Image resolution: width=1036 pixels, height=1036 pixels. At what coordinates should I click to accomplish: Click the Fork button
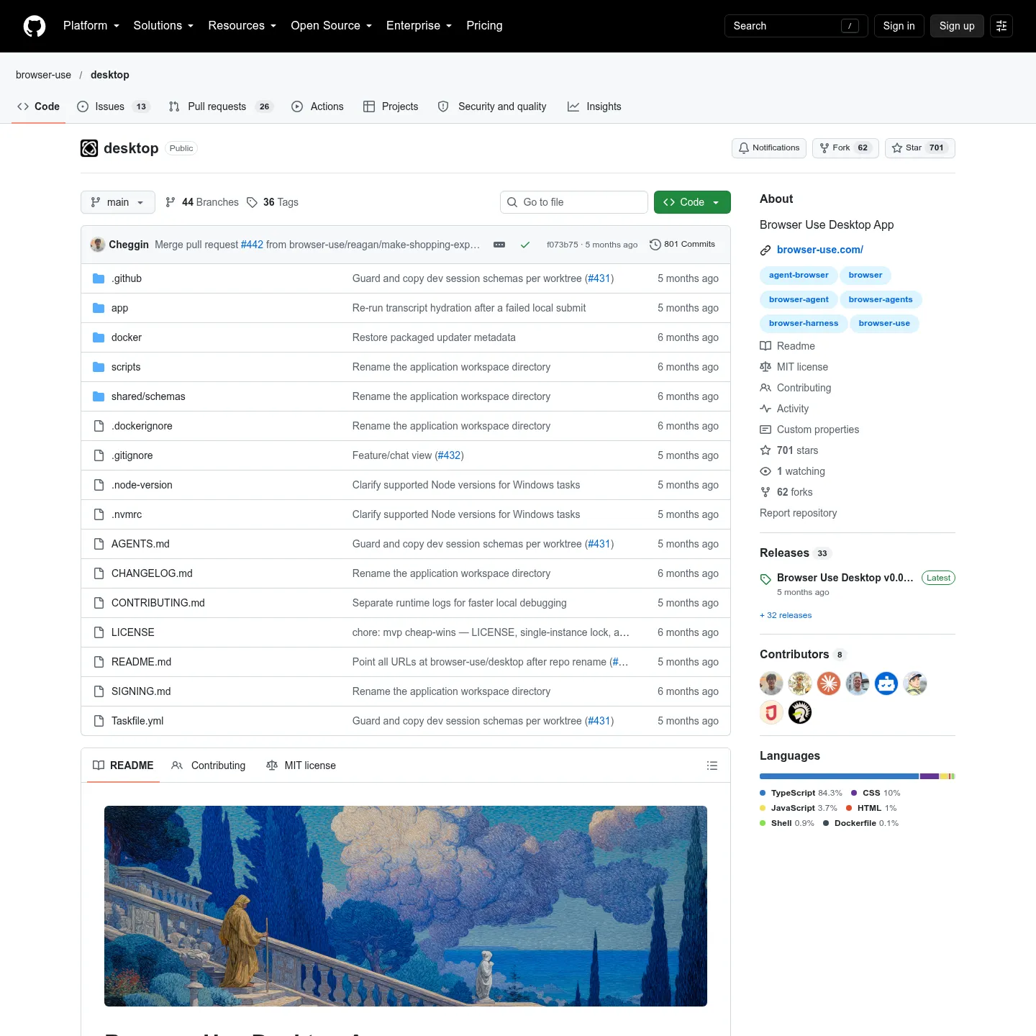pyautogui.click(x=845, y=148)
